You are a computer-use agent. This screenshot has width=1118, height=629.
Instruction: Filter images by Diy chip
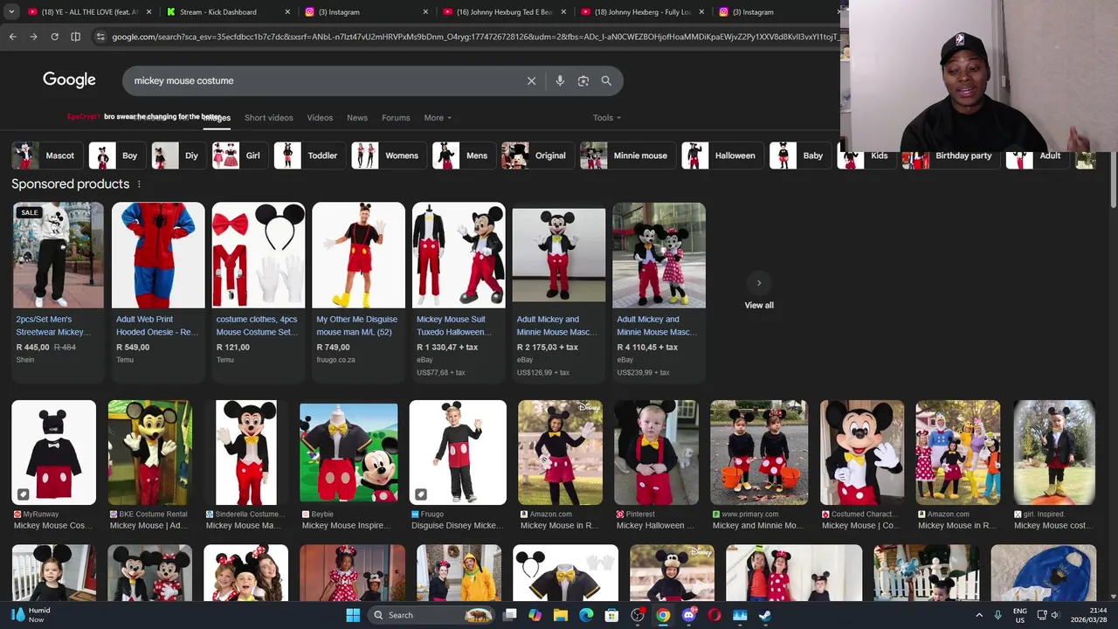178,156
